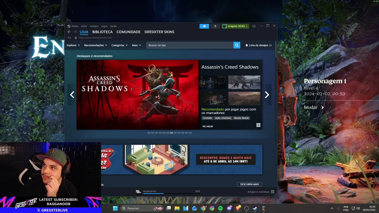Open top-right Assassin's Creed screenshot thumbnail

click(244, 82)
